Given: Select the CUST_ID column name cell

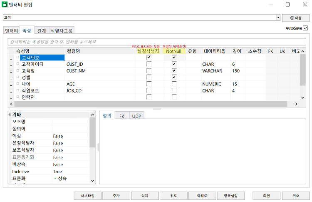Looking at the screenshot, I should point(100,64).
